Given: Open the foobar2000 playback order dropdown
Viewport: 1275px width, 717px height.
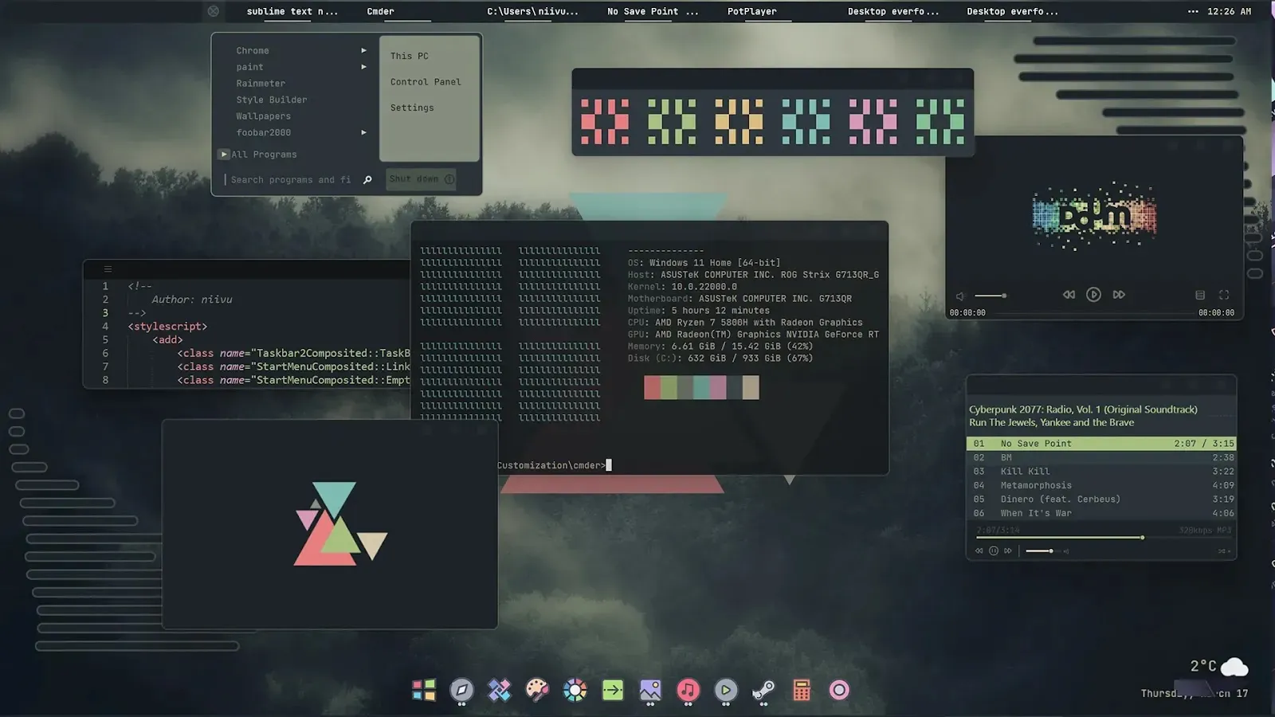Looking at the screenshot, I should (1224, 550).
